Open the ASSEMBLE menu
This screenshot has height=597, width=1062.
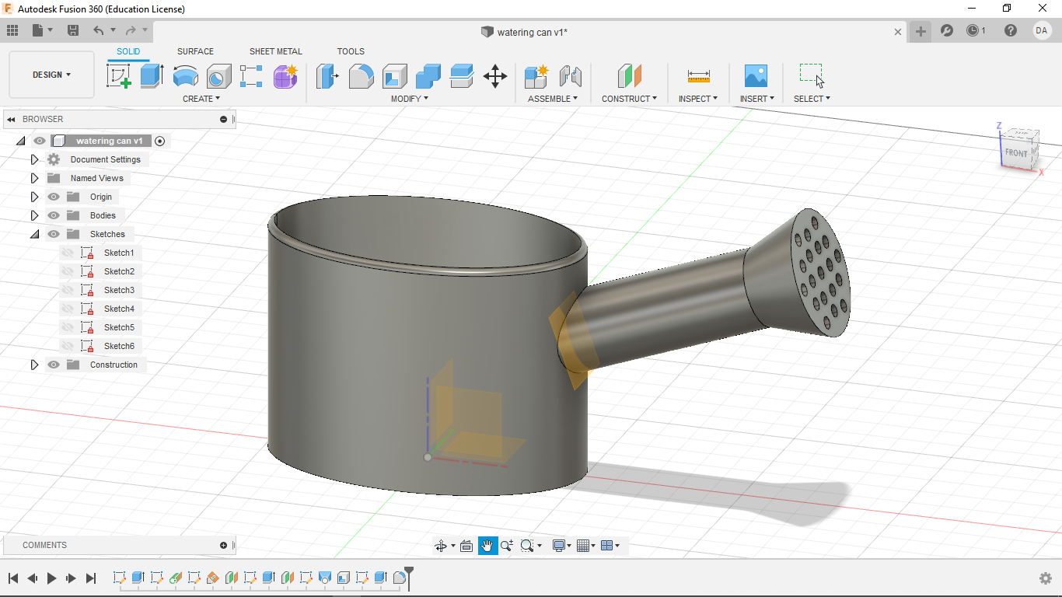(553, 99)
